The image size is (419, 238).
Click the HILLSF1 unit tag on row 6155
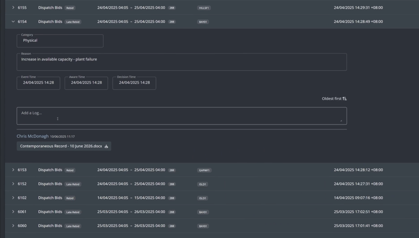[x=204, y=8]
